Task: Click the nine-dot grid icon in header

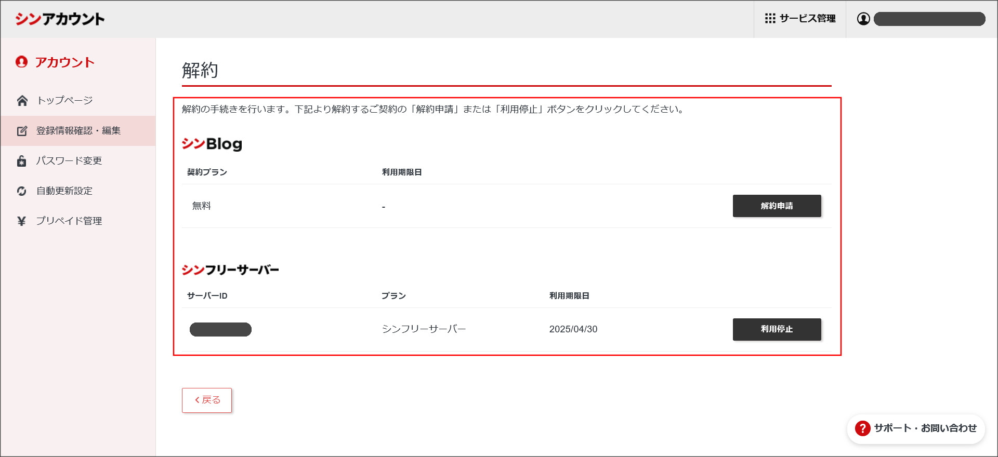Action: click(x=770, y=19)
